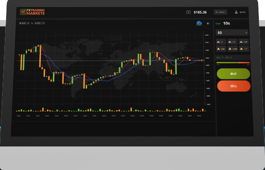The height and width of the screenshot is (170, 265).
Task: Add +500 to the order amount
Action: click(x=221, y=49)
